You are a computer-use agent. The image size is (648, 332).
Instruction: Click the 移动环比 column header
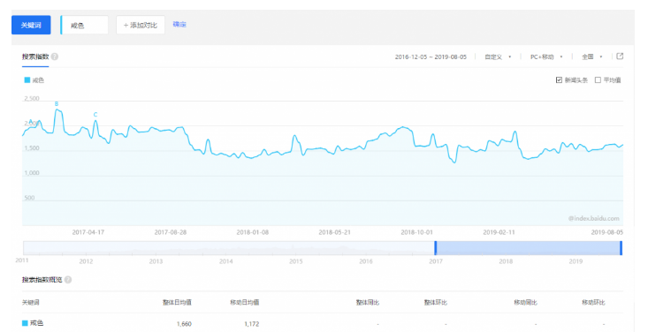coord(593,302)
